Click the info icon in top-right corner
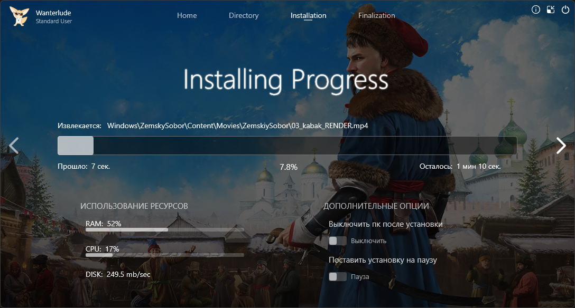Viewport: 575px width, 308px height. coord(536,9)
